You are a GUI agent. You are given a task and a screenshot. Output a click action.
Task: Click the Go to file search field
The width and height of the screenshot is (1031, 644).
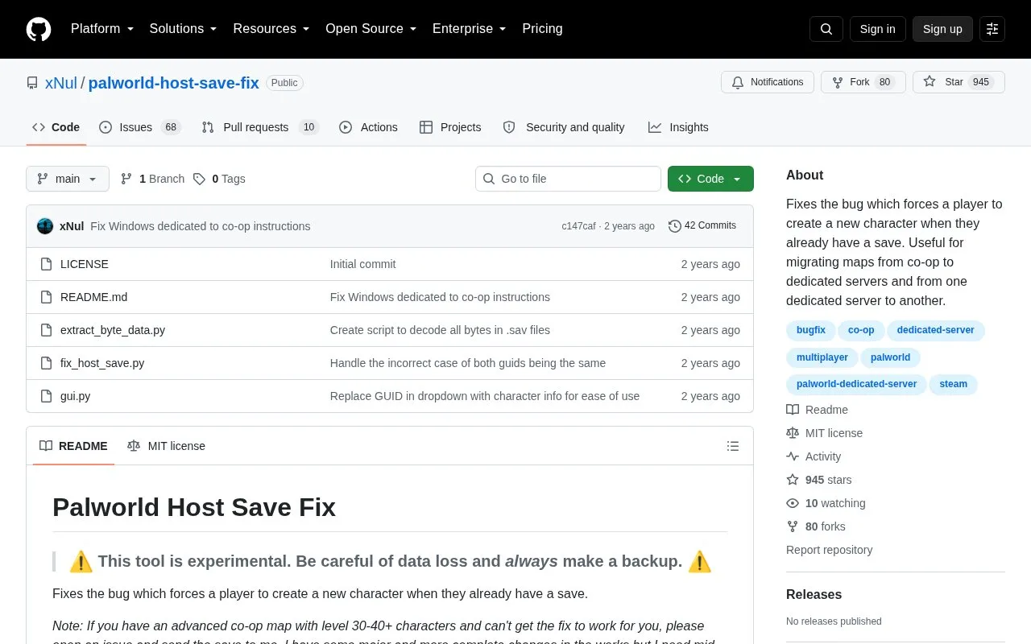coord(568,179)
